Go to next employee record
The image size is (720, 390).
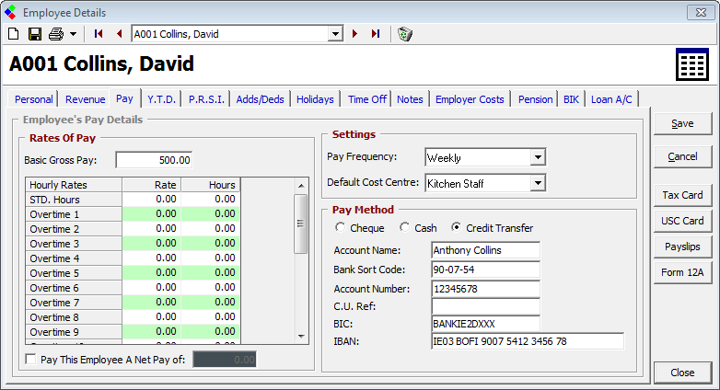[355, 34]
